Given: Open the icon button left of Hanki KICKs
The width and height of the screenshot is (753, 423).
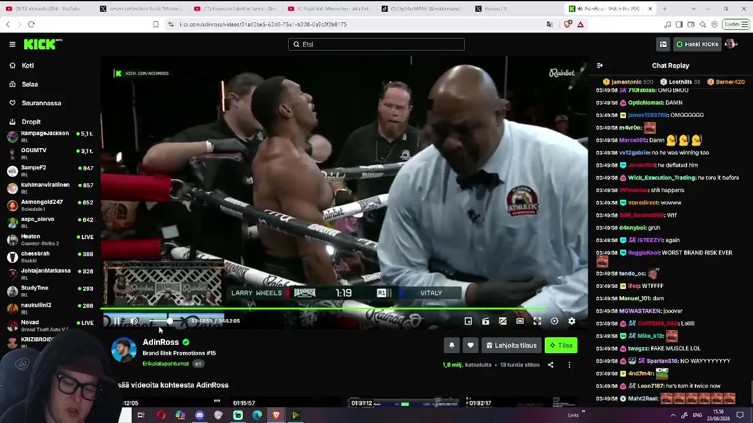Looking at the screenshot, I should 663,44.
